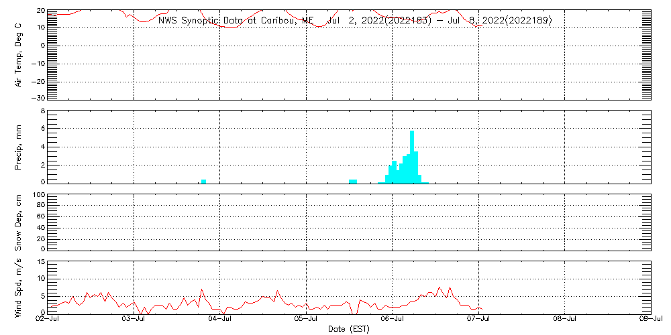Screen dimensions: 671x335
Task: Click the '100' tick on the snow depth axis
Action: pos(38,196)
